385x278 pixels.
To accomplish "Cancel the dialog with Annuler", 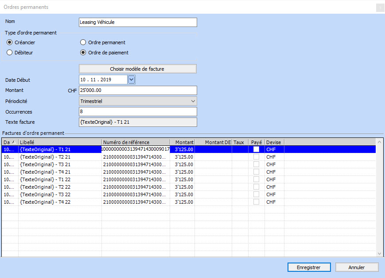I will (357, 267).
